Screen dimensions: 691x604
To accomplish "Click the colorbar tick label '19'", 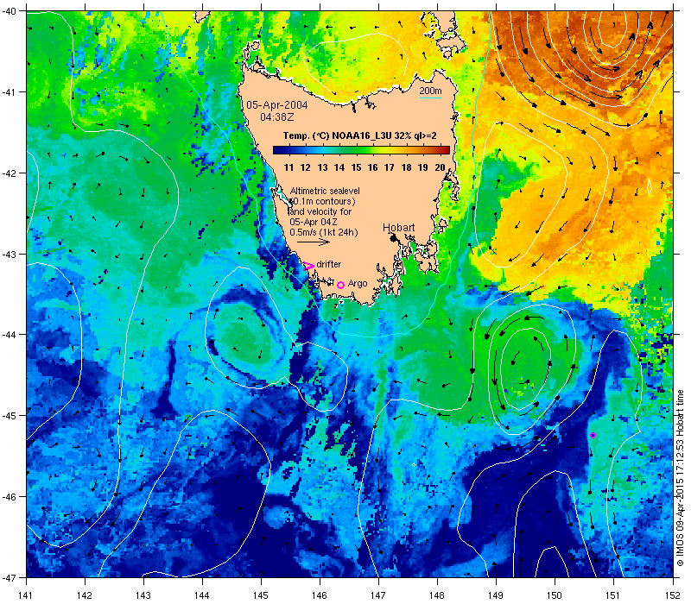I will [423, 167].
